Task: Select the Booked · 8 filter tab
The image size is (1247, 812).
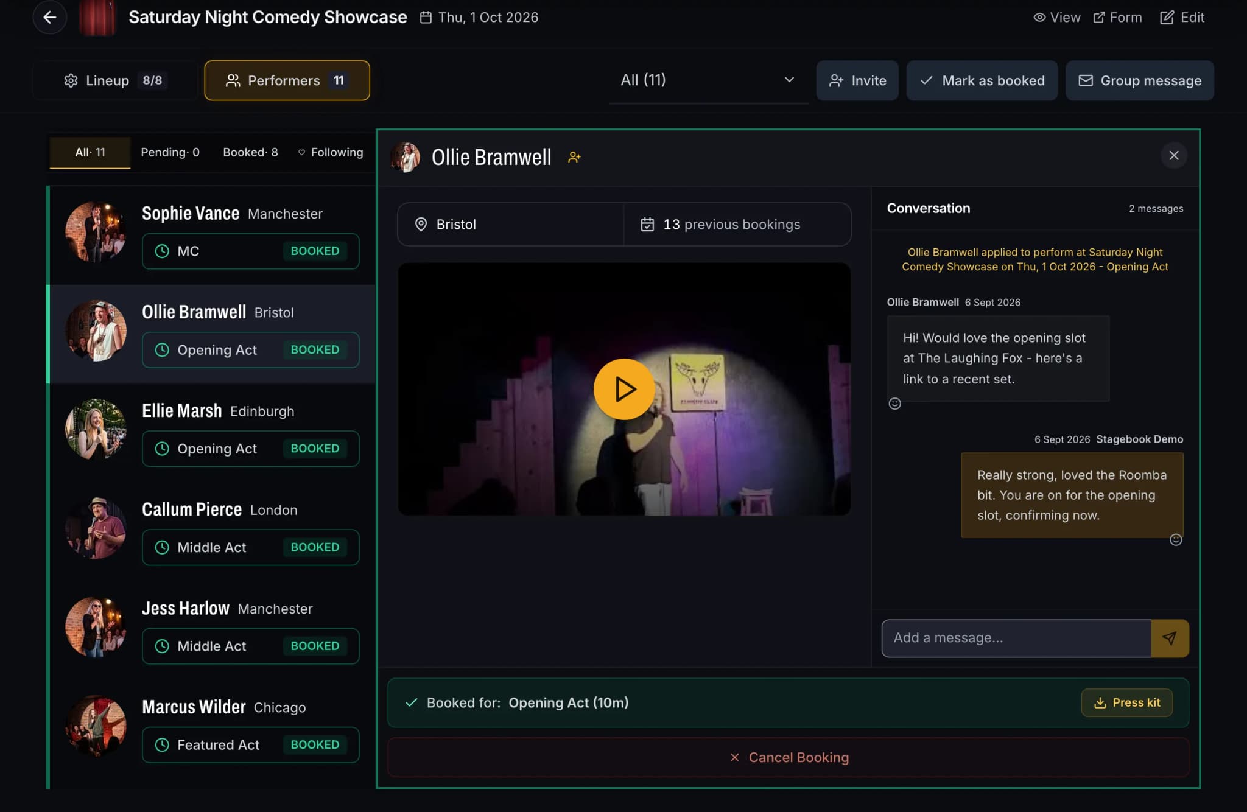Action: (250, 152)
